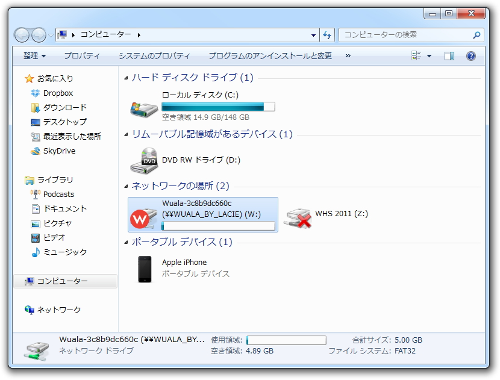The width and height of the screenshot is (500, 380).
Task: Click inside the コンピューターの検索 search box
Action: [x=410, y=36]
